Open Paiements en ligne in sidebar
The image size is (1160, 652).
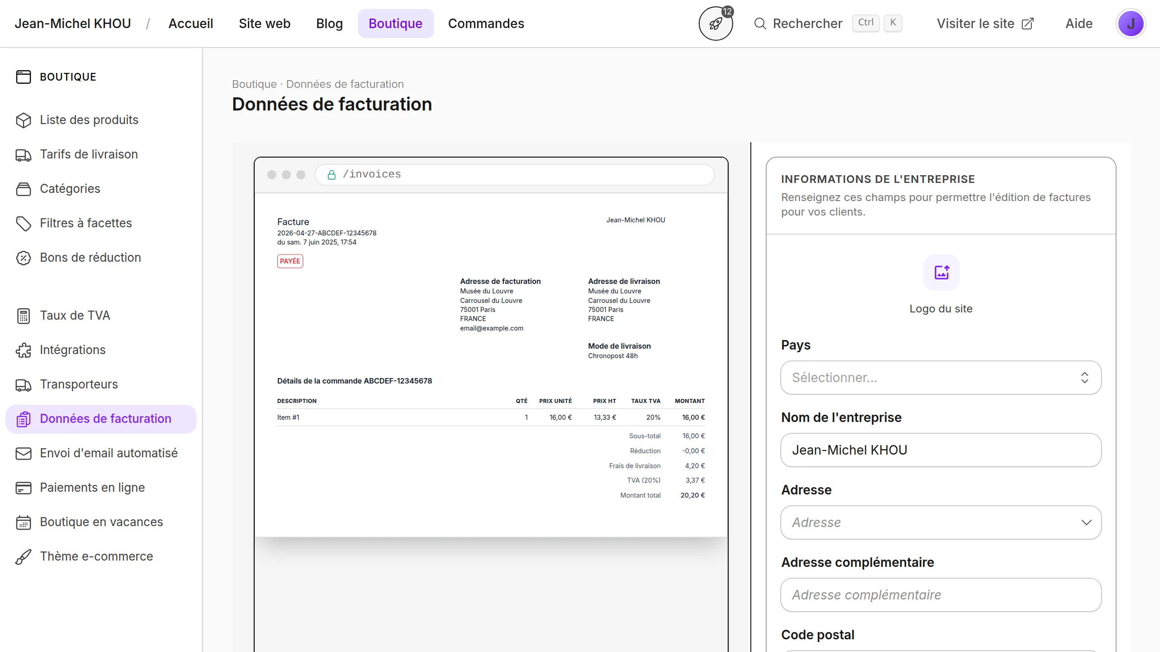tap(92, 488)
